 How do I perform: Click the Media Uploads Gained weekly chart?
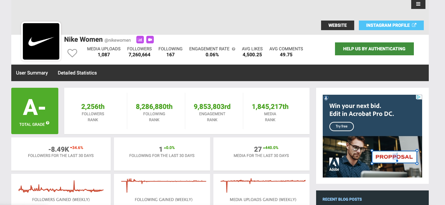click(263, 185)
